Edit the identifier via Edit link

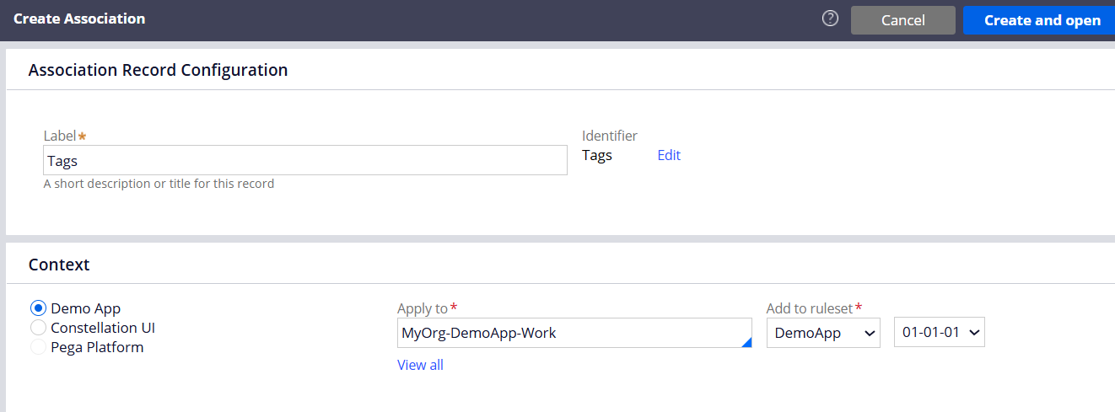click(x=669, y=155)
